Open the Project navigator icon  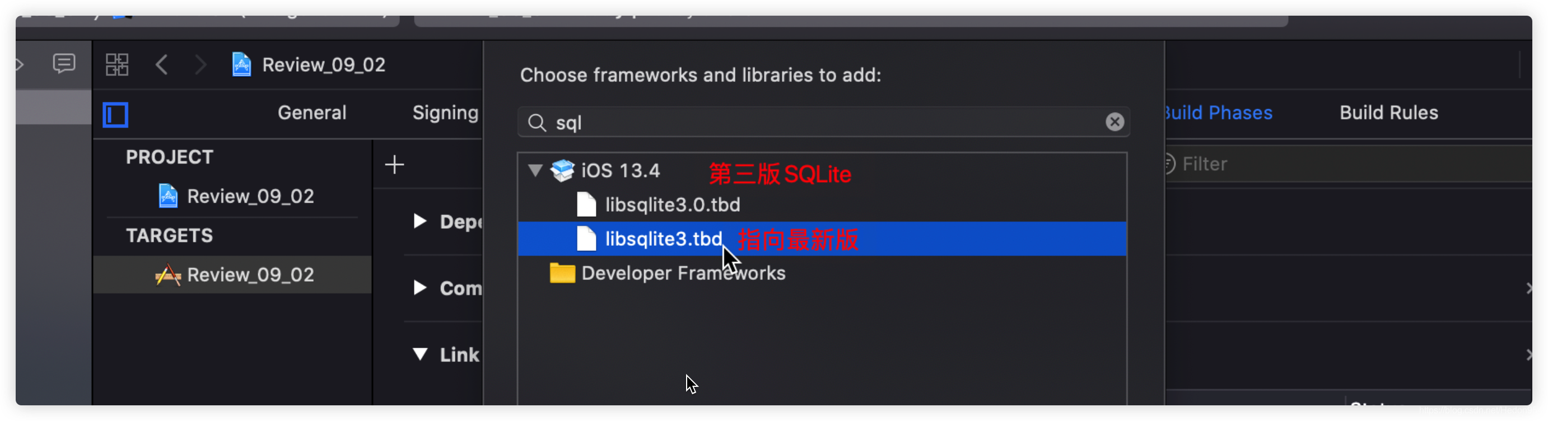pyautogui.click(x=115, y=115)
